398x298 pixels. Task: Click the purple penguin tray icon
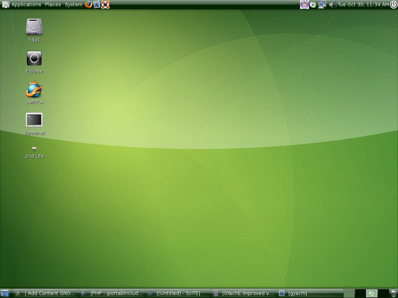pyautogui.click(x=304, y=4)
